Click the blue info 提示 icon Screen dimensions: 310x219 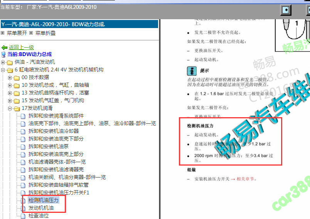pos(192,71)
